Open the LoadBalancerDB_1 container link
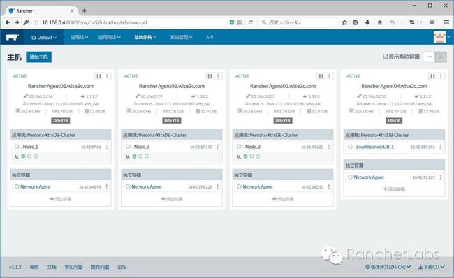The width and height of the screenshot is (454, 278). point(374,147)
